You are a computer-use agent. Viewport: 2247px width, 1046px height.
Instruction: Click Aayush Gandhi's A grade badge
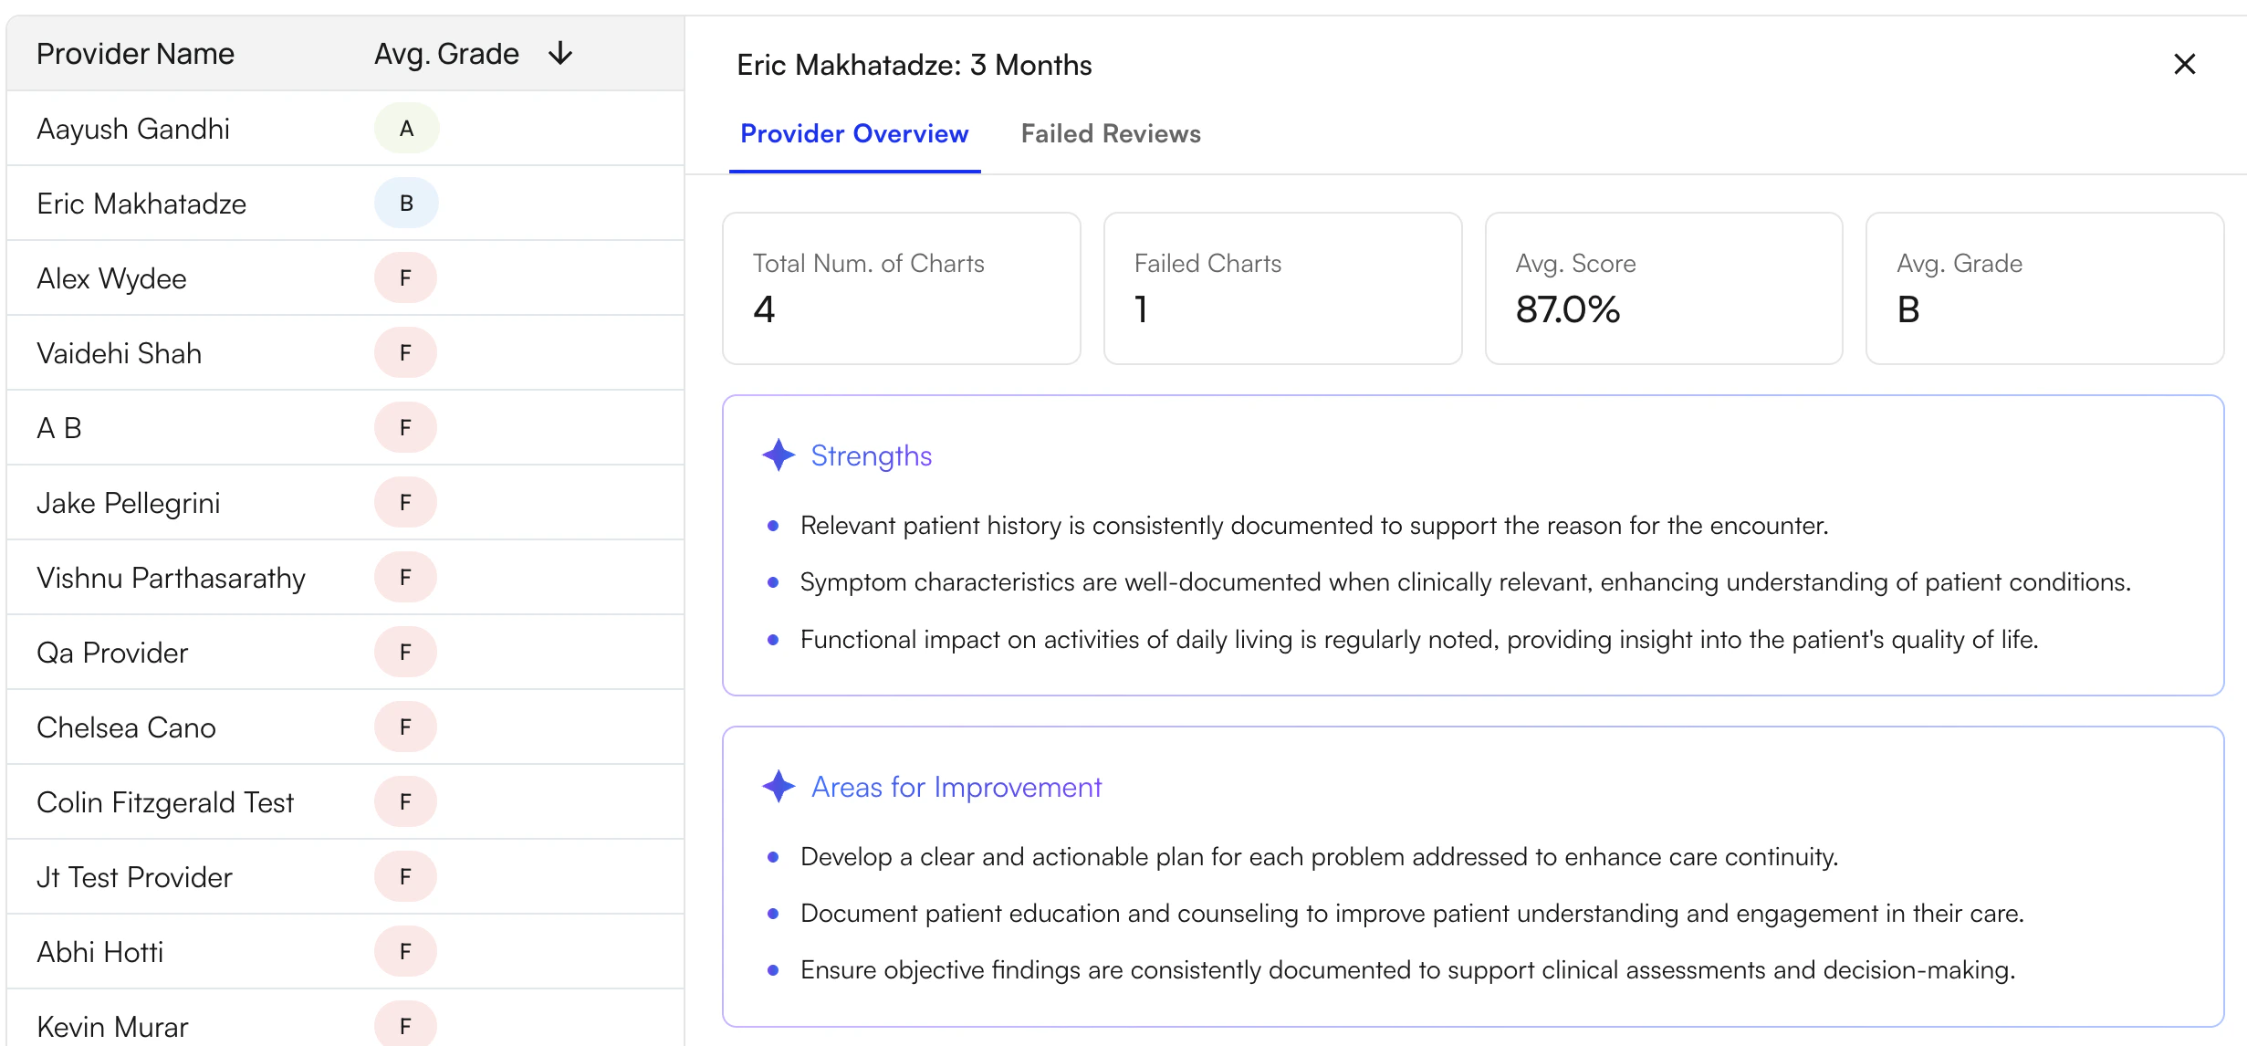point(405,128)
